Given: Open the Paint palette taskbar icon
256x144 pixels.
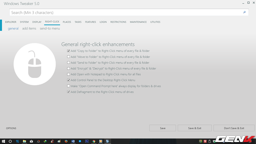Looking at the screenshot, I should [59, 141].
